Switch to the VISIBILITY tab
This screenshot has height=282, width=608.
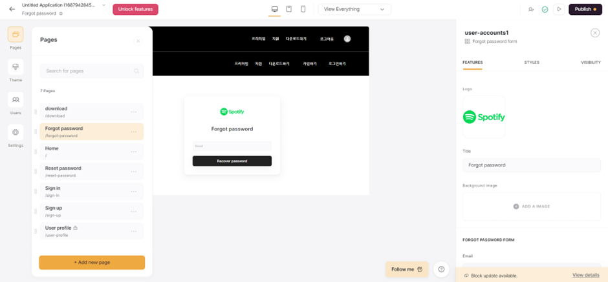point(591,63)
